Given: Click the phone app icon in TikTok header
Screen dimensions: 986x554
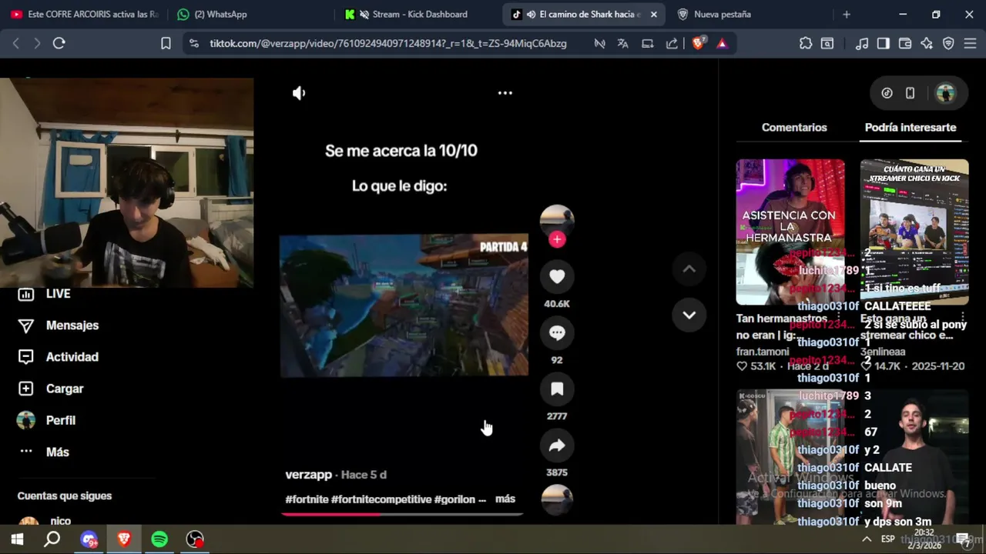Looking at the screenshot, I should click(910, 93).
